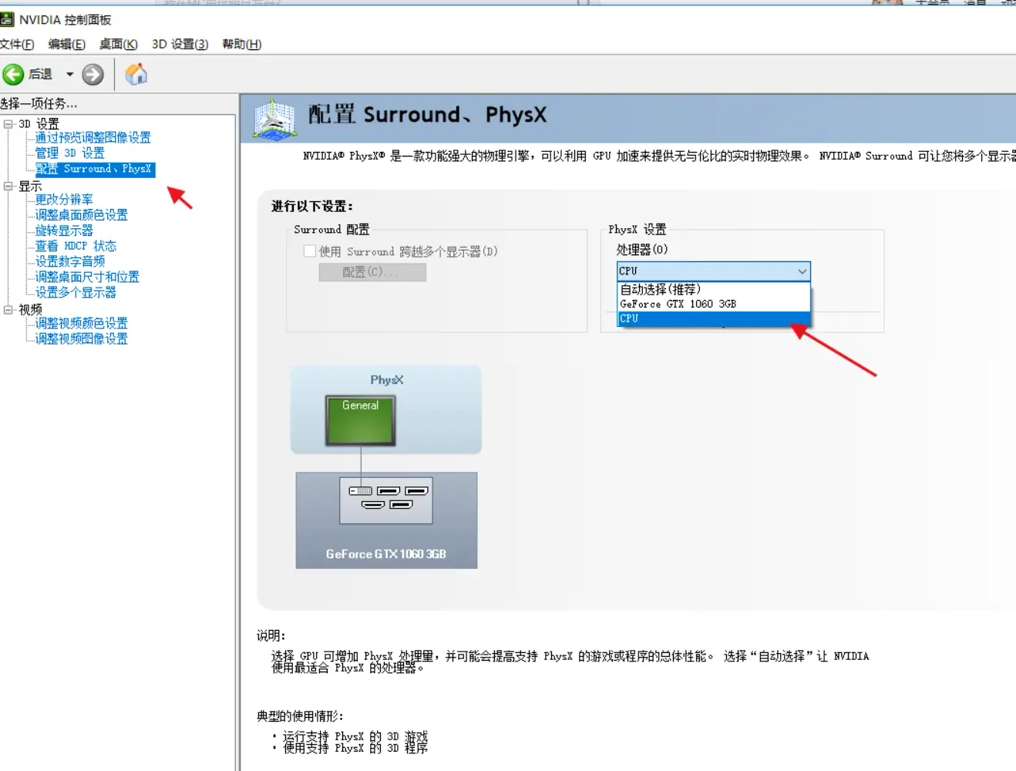Collapse the 显示 tree node
This screenshot has width=1016, height=771.
pos(8,186)
